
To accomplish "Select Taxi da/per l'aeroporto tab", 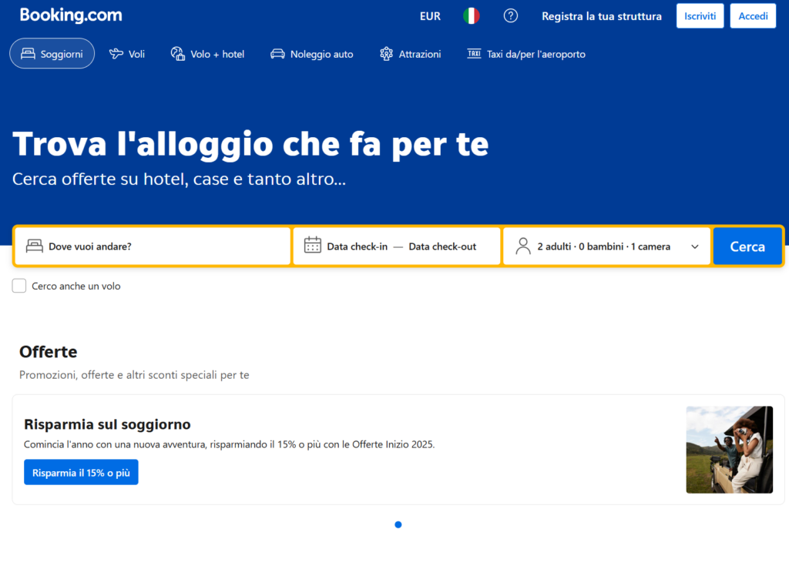I will point(526,54).
